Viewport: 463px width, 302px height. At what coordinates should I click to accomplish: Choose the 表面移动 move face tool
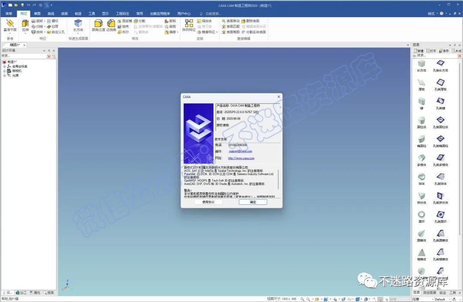(231, 21)
